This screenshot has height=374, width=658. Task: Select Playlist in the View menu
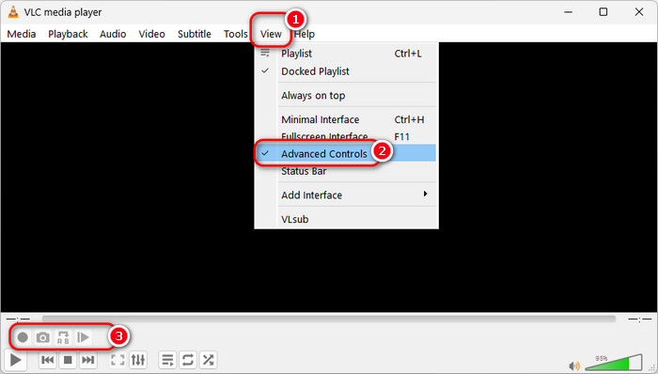(346, 54)
